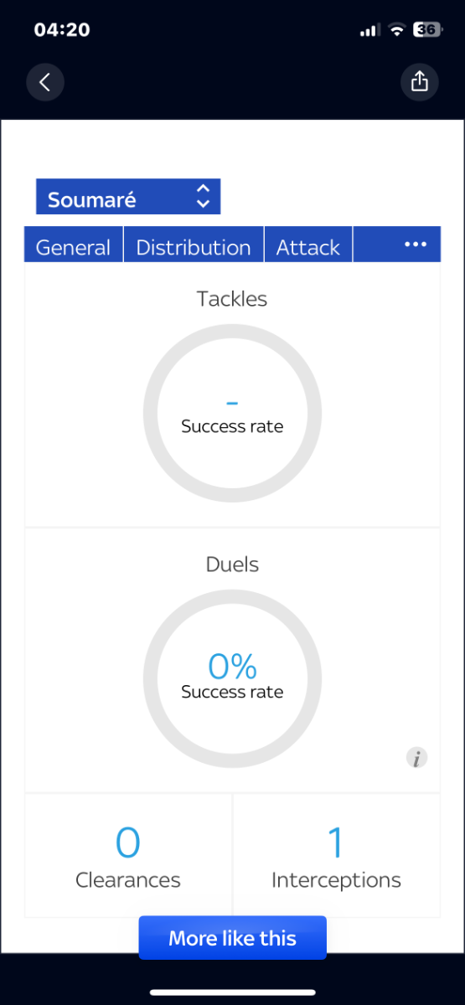Tap the Wi-Fi status icon

(x=396, y=30)
